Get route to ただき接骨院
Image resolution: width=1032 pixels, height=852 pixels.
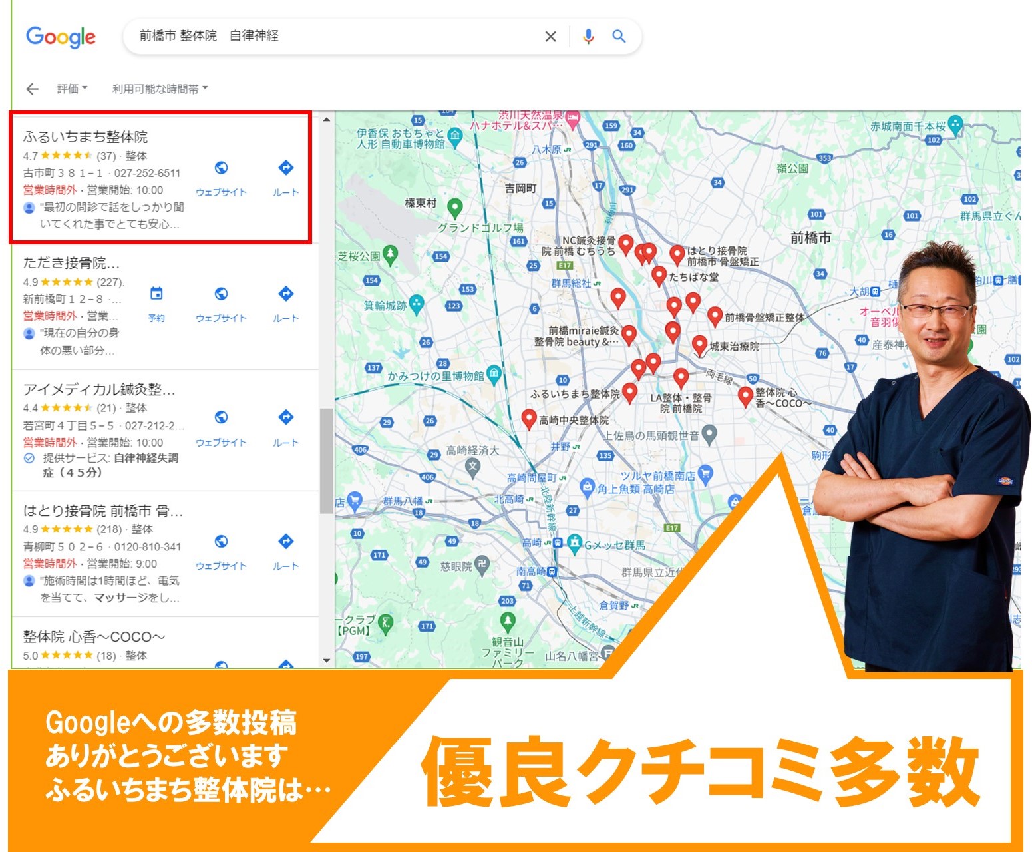(x=285, y=304)
